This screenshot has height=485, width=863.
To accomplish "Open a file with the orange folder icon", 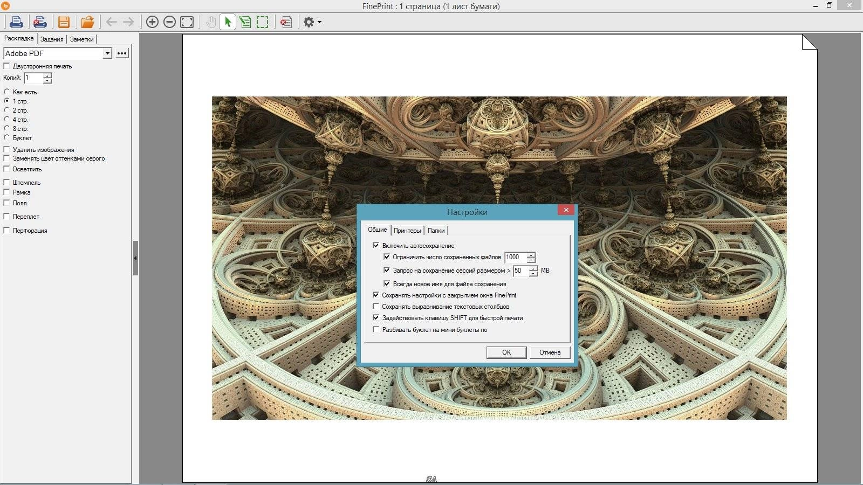I will (x=87, y=22).
